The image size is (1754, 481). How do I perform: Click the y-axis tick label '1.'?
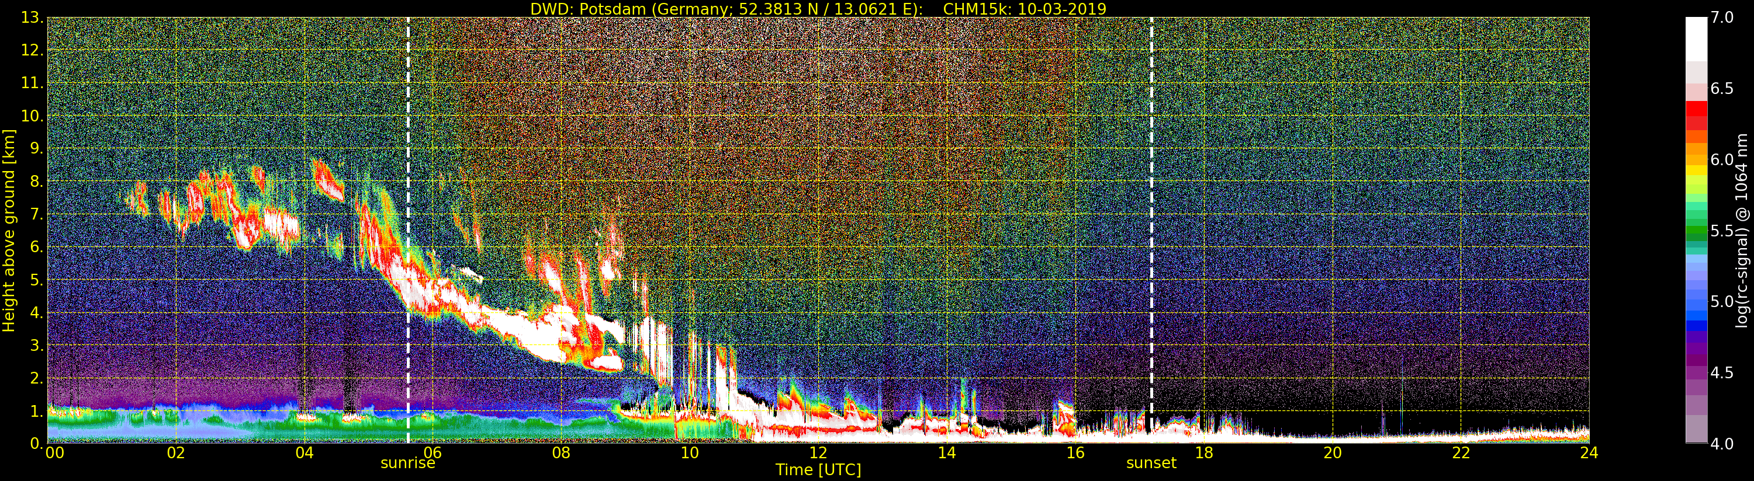36,410
